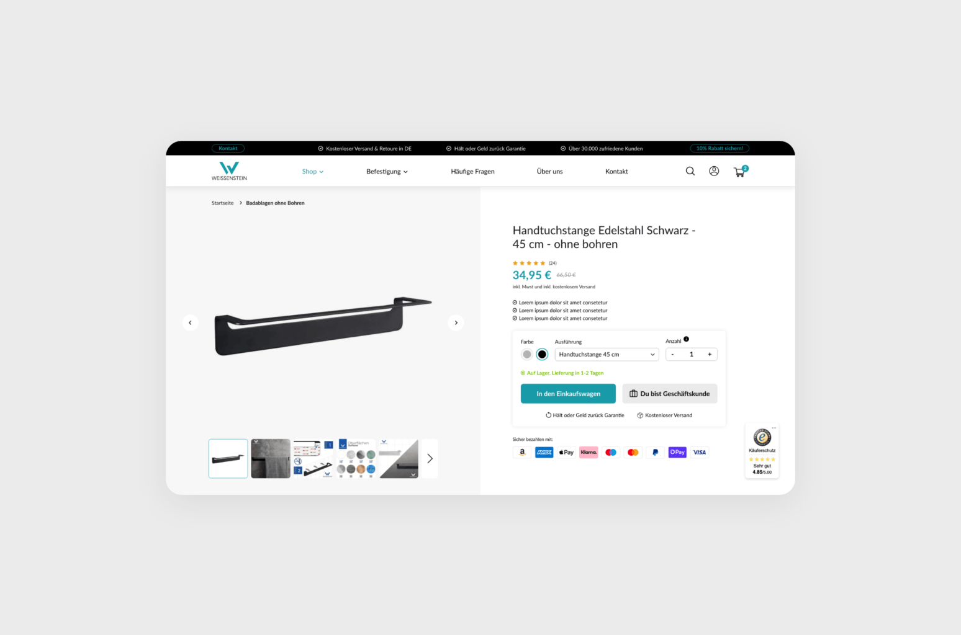Viewport: 961px width, 635px height.
Task: Expand the Befestigung menu
Action: click(387, 172)
